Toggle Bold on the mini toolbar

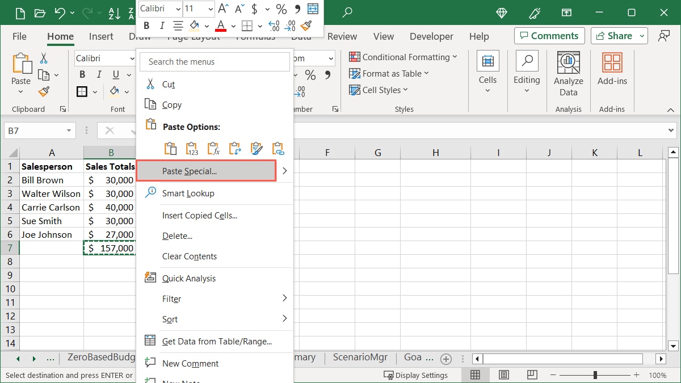tap(146, 26)
